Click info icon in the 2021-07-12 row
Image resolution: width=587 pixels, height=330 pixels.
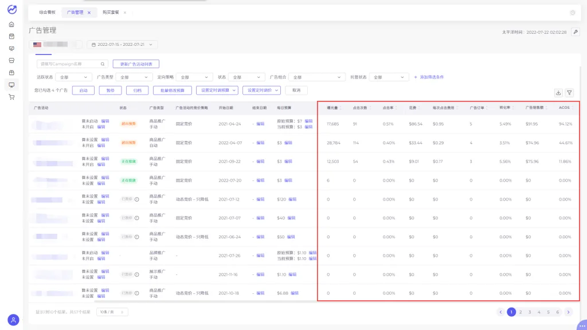(x=136, y=199)
